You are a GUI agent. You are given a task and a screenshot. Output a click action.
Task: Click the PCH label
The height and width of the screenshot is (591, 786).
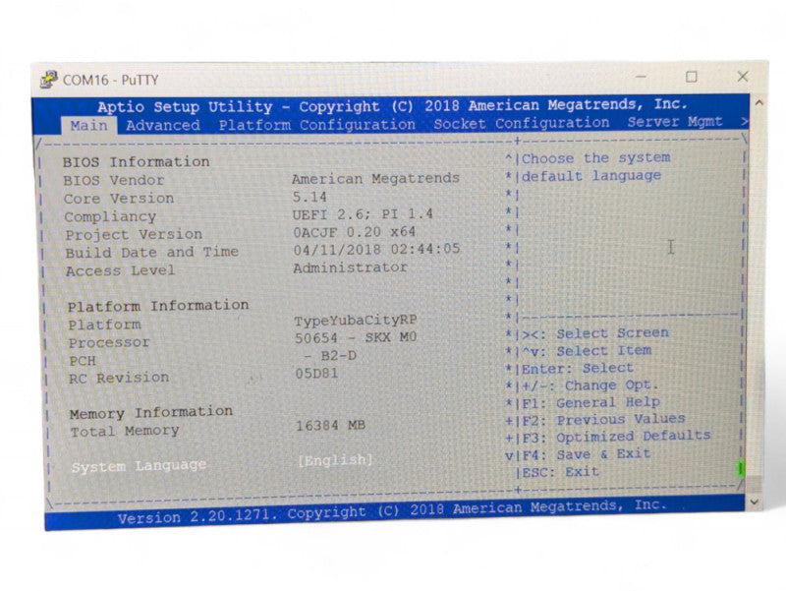pyautogui.click(x=83, y=361)
